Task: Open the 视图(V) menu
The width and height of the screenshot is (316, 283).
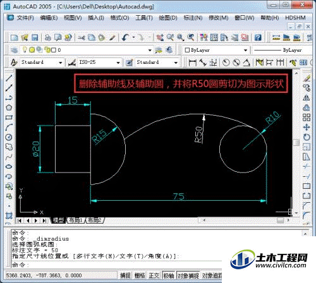Action: tap(73, 18)
